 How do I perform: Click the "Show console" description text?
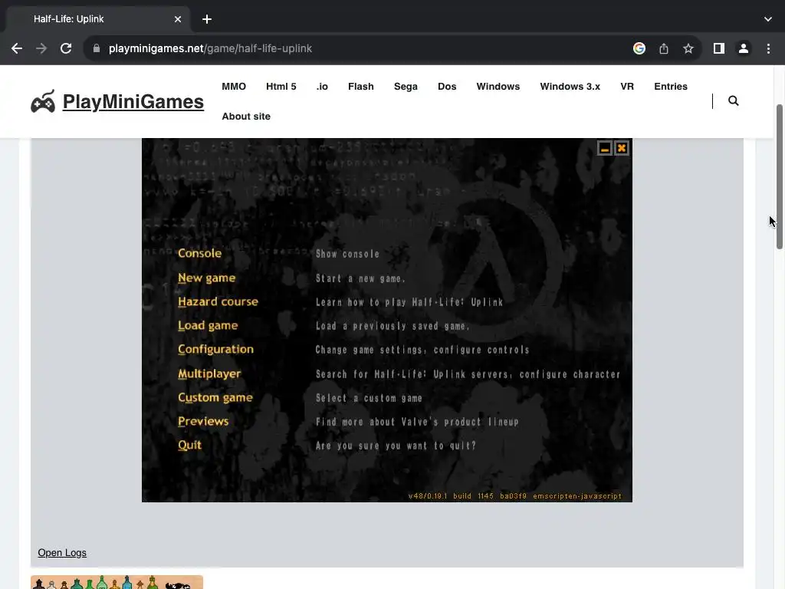click(x=347, y=254)
